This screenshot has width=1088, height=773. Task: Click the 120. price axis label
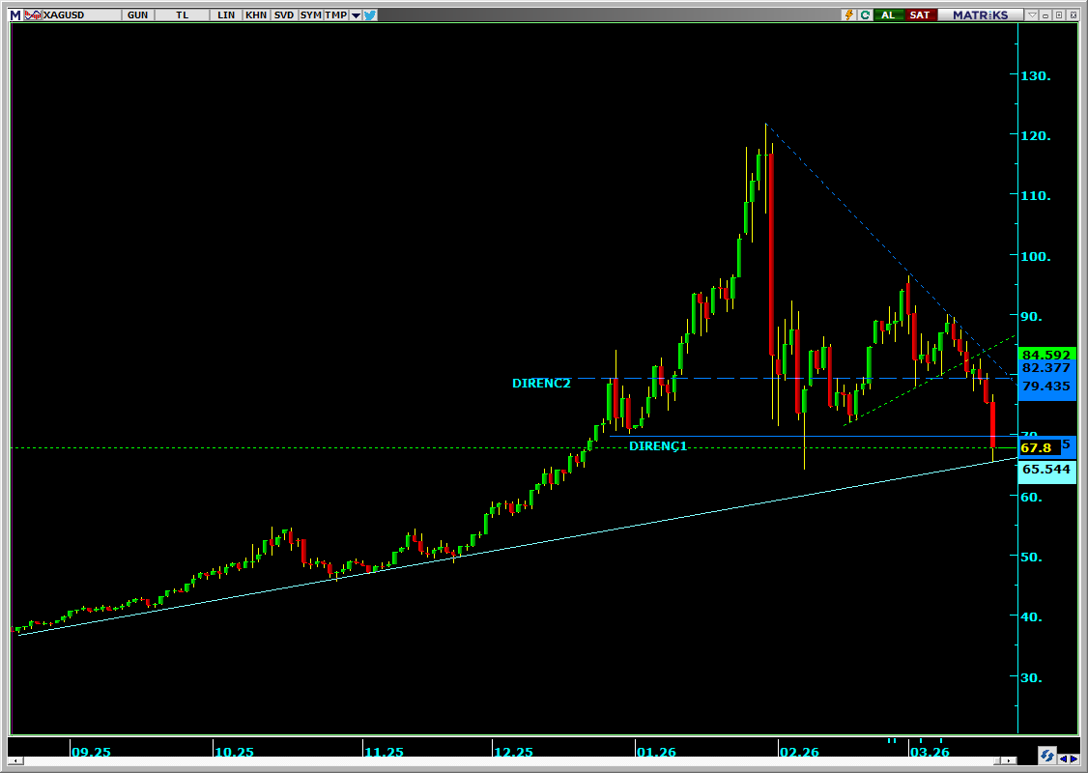coord(1036,136)
